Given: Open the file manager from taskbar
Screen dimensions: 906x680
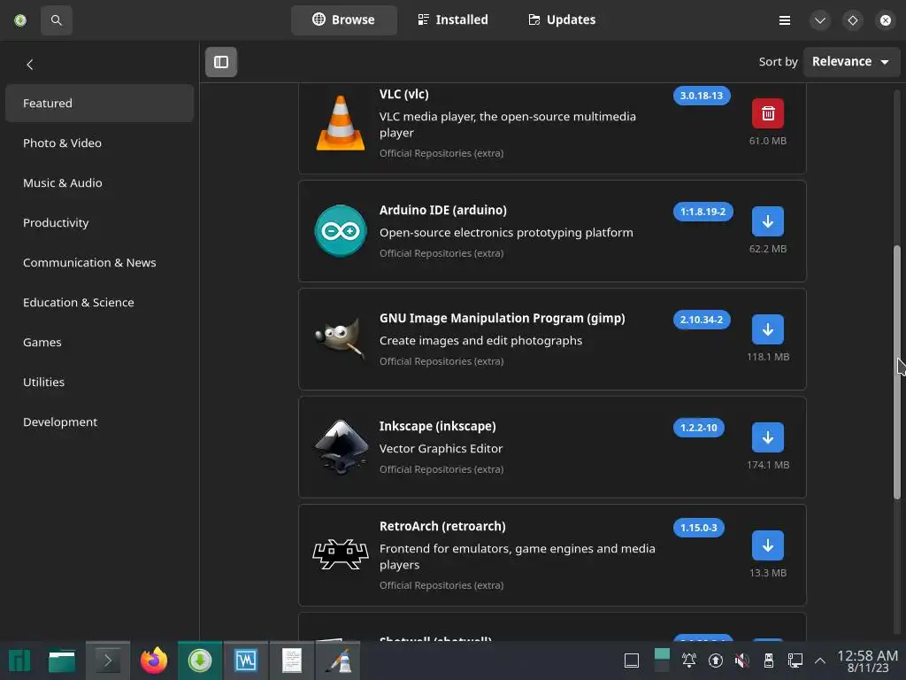Looking at the screenshot, I should pos(62,661).
